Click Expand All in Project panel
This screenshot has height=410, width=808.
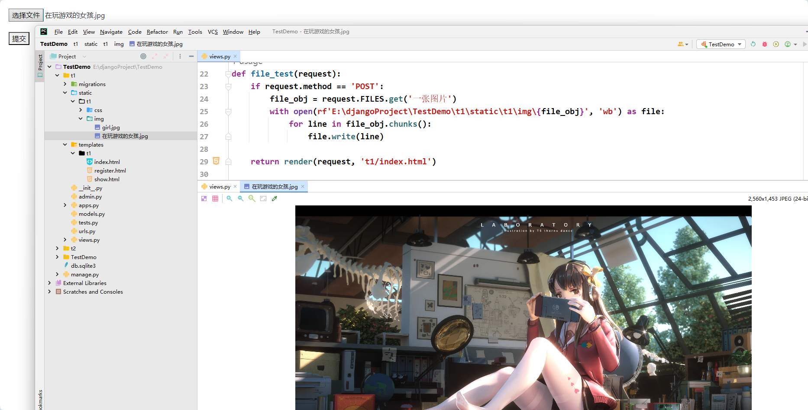pos(155,56)
